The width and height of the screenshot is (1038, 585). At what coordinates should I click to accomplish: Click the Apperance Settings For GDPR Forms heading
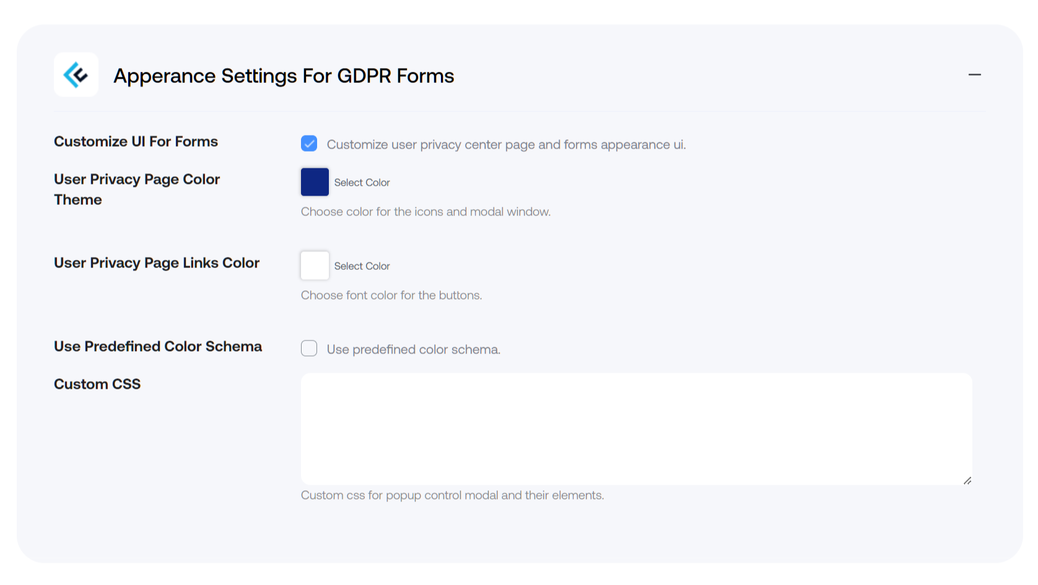284,76
